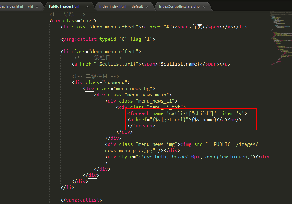Place cursor on the 一级栏目 comment
The image size is (292, 204).
click(98, 58)
